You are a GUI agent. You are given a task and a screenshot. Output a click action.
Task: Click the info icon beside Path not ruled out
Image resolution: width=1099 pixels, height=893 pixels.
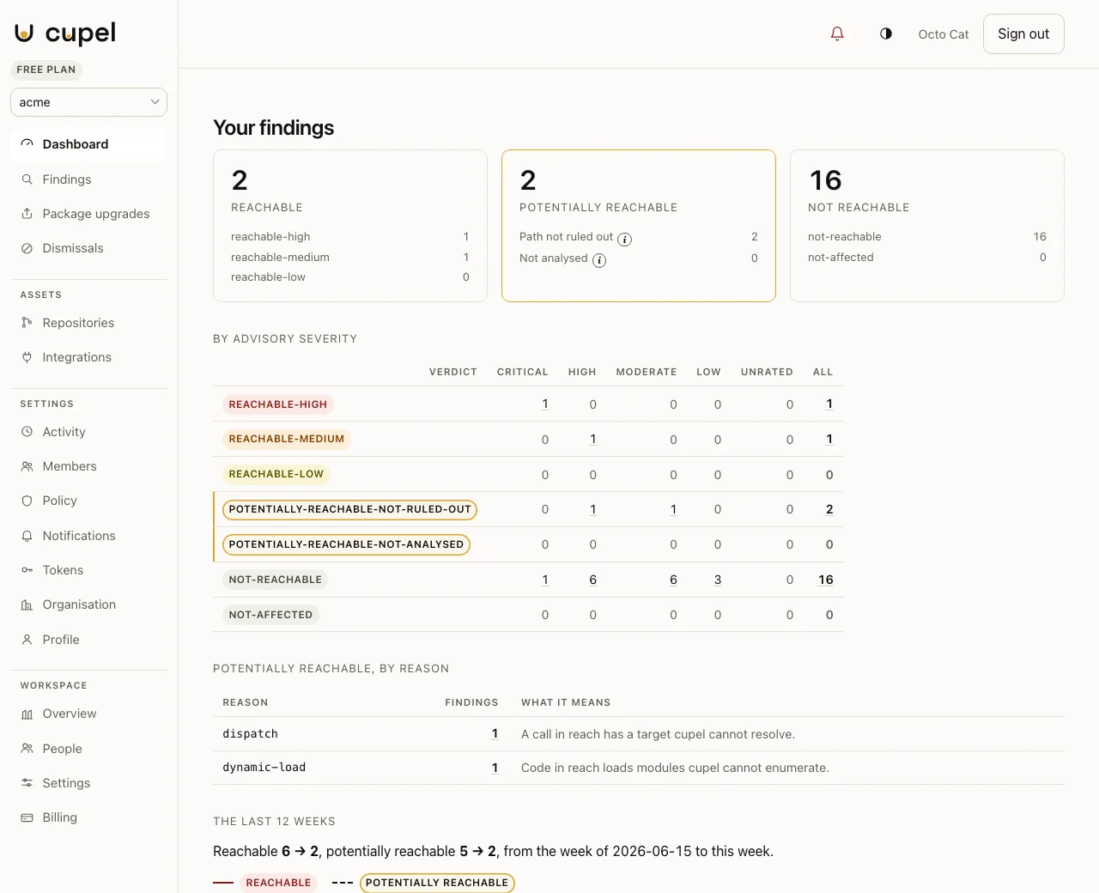(625, 240)
